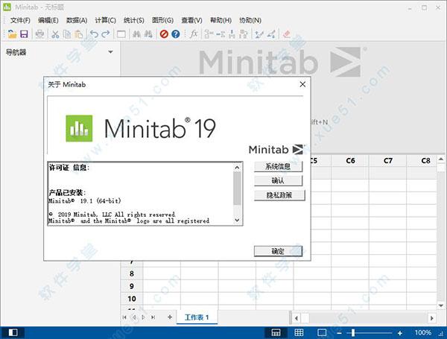Click the second binoculars Find Next icon
This screenshot has height=339, width=447.
[x=148, y=34]
